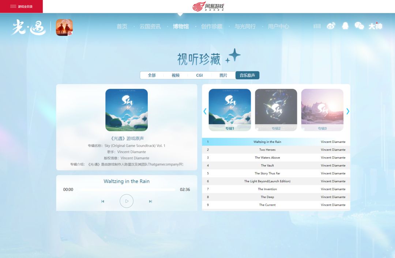Go to 首页 in navigation
395x258 pixels.
pyautogui.click(x=122, y=26)
